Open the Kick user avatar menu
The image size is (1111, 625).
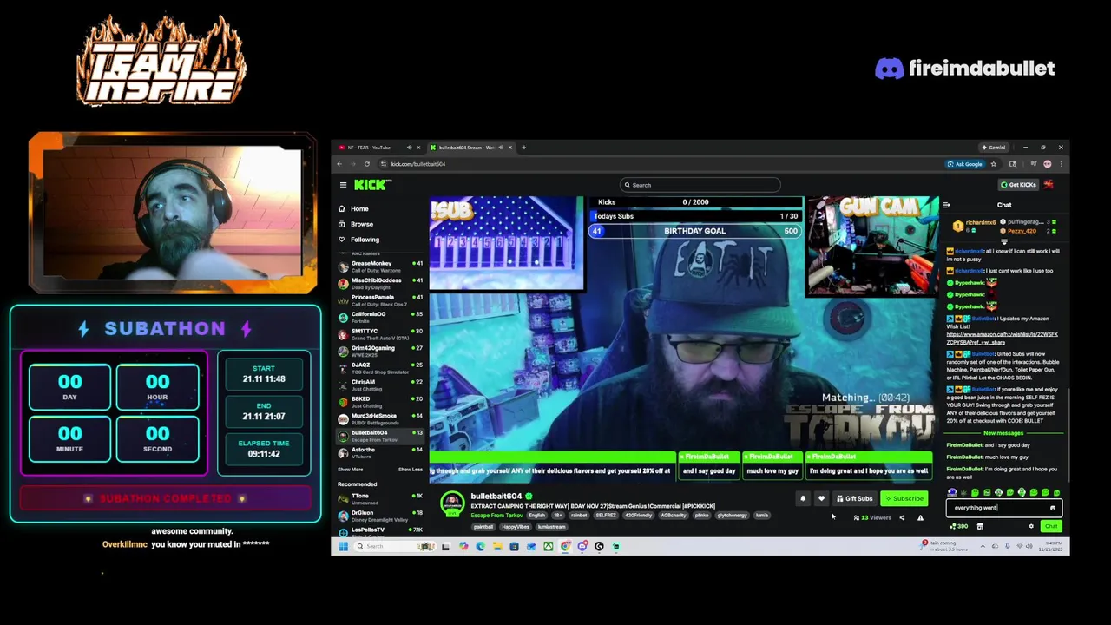(x=1049, y=185)
